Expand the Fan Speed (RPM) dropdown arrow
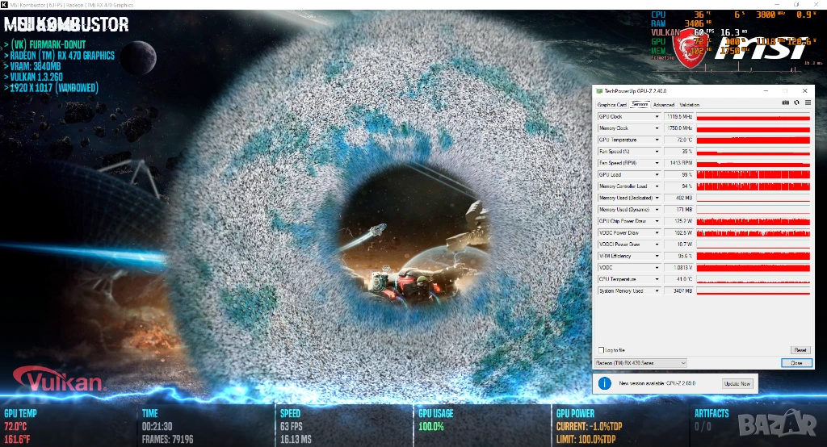 pyautogui.click(x=656, y=163)
